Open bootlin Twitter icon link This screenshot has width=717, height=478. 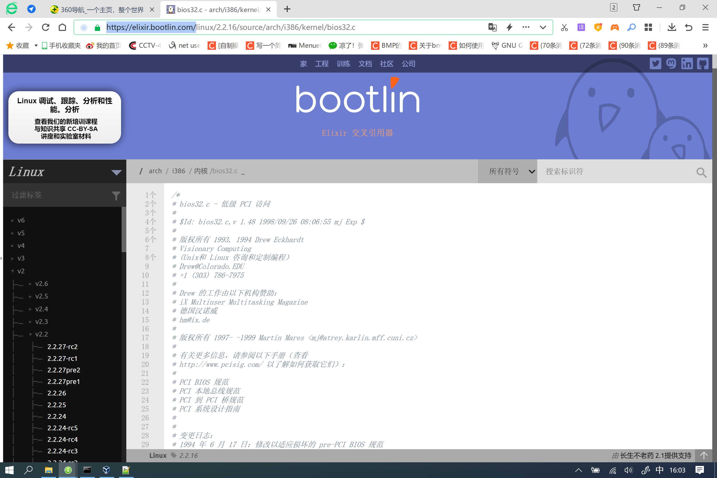pos(655,63)
